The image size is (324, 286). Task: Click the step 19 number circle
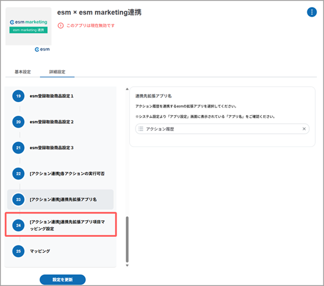18,96
